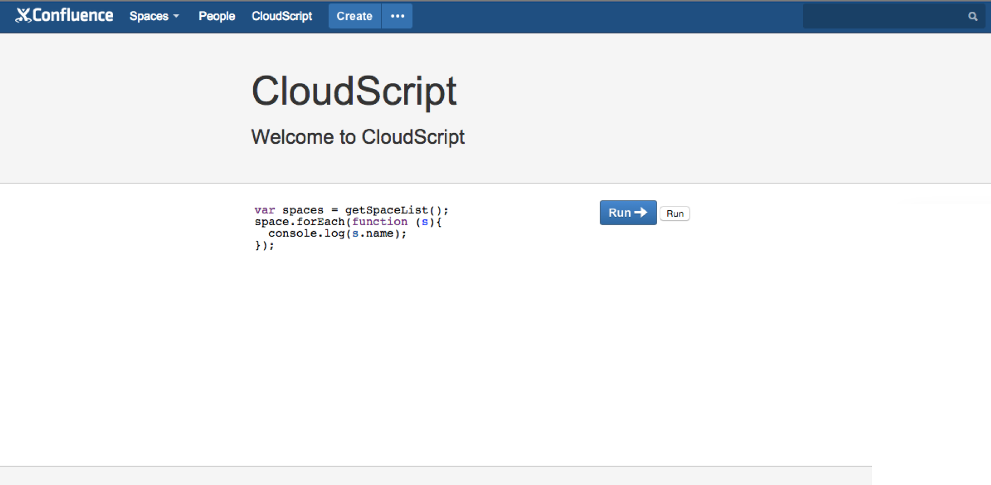The width and height of the screenshot is (991, 485).
Task: Click the CloudScript page heading
Action: tap(354, 92)
